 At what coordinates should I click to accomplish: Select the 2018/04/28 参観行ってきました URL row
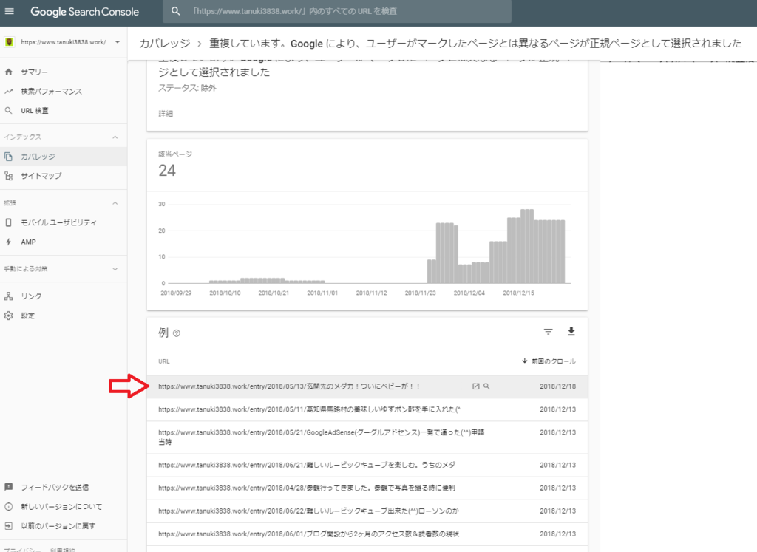pyautogui.click(x=367, y=488)
